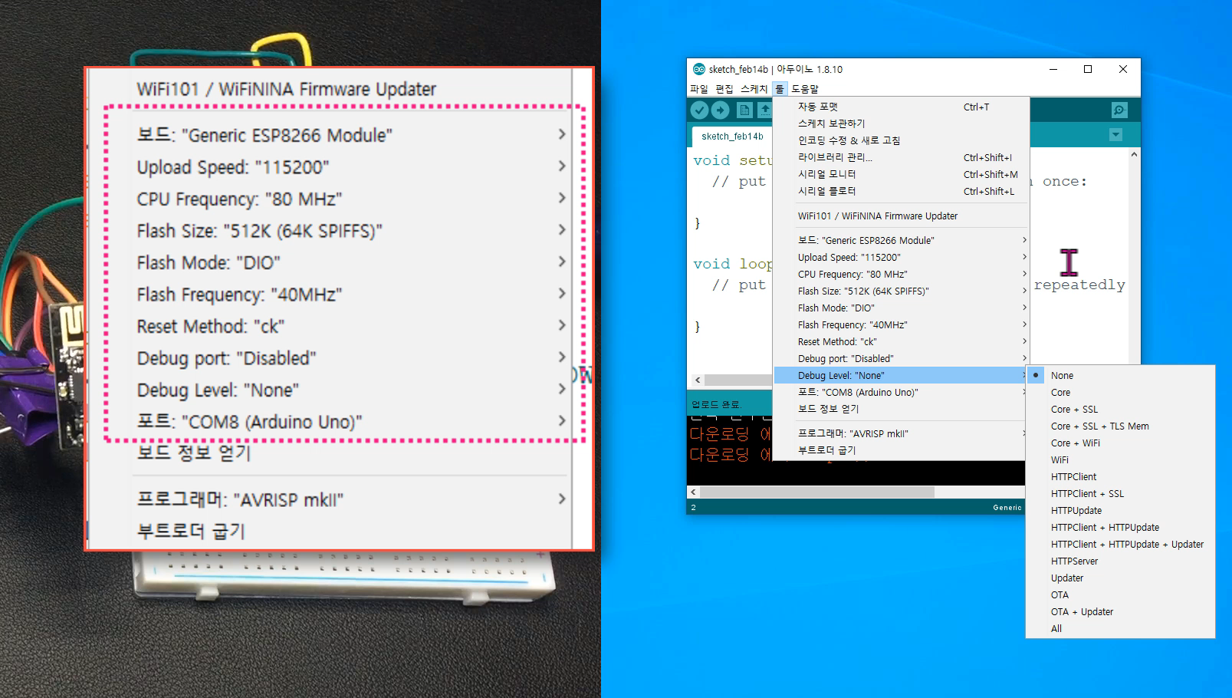Select the None debug level option

click(1120, 375)
